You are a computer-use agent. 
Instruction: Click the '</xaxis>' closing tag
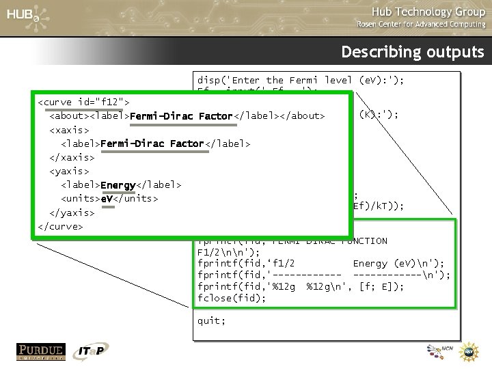click(x=72, y=158)
